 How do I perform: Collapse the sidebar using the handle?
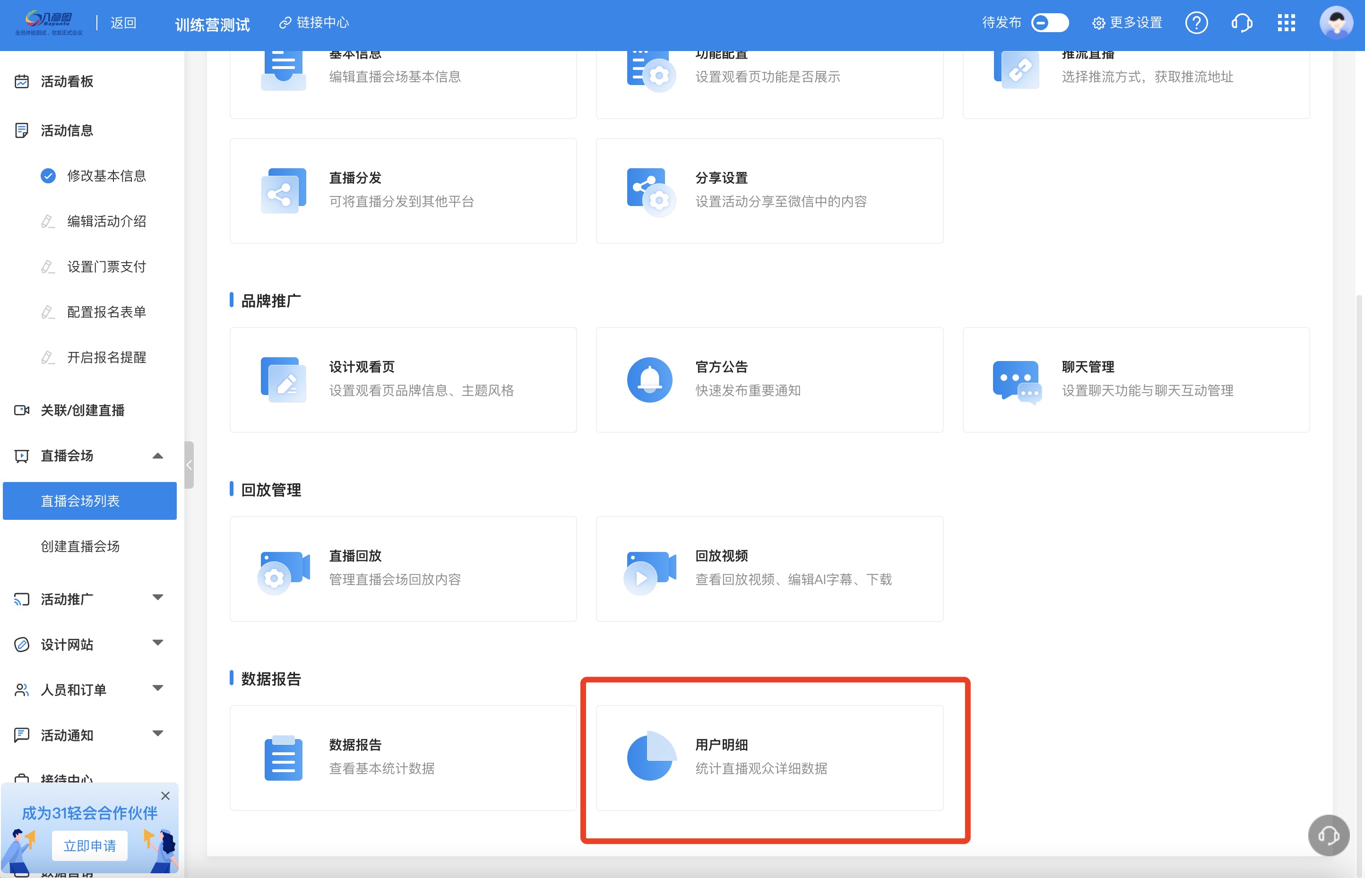[189, 465]
